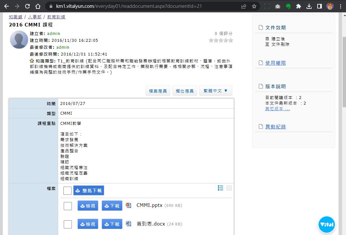The image size is (346, 235).
Task: Bookmark this page with the star icon
Action: tap(254, 6)
